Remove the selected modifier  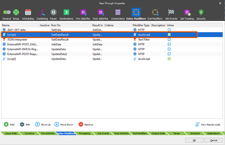point(86,124)
